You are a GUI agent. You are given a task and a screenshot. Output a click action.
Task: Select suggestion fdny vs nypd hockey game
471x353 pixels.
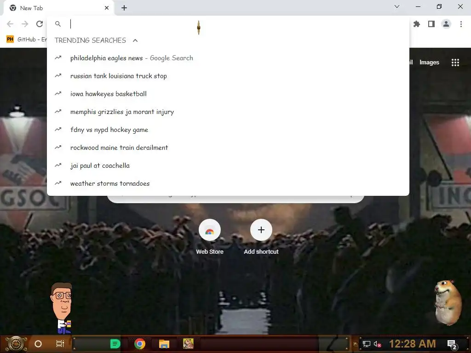point(228,130)
